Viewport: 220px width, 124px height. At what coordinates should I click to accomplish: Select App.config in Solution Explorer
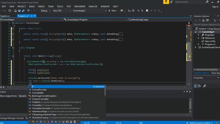[x=210, y=41]
